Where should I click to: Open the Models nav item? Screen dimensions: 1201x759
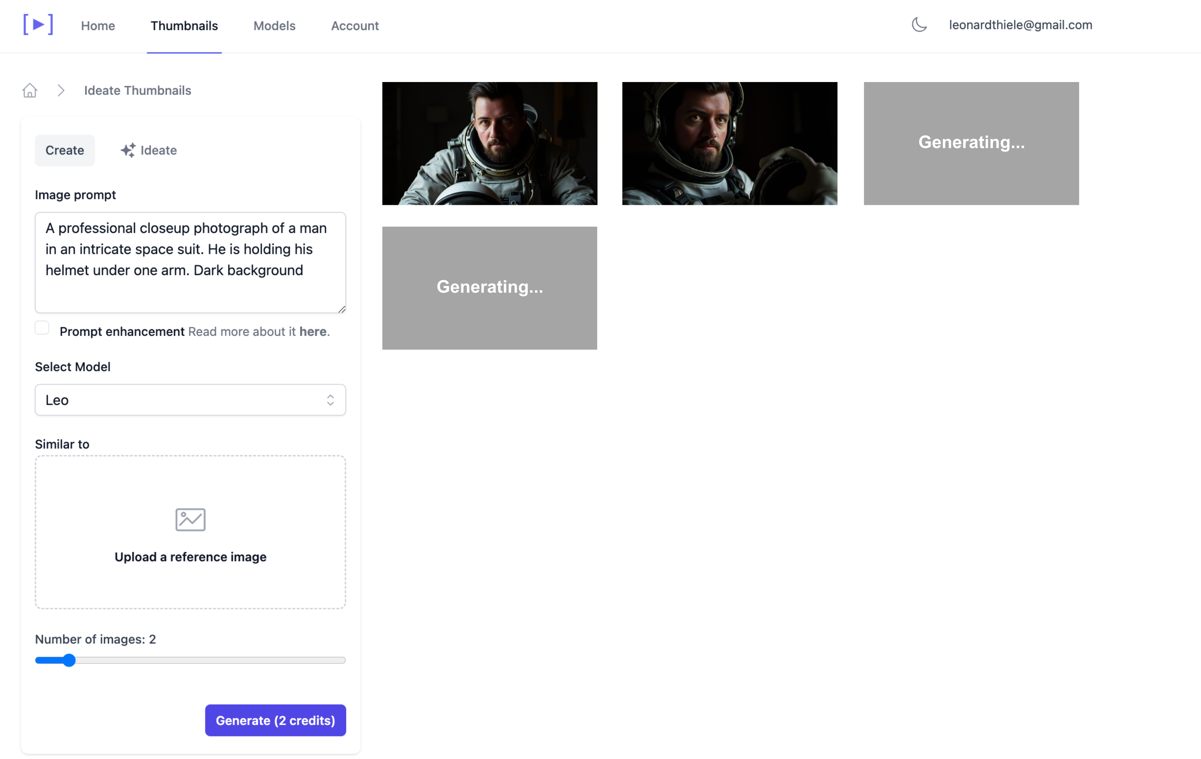[274, 25]
